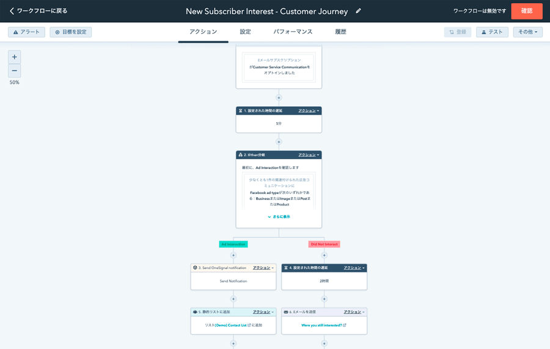Viewport: 550px width, 349px height.
Task: Select the green Ad Interaction branch label
Action: click(233, 244)
